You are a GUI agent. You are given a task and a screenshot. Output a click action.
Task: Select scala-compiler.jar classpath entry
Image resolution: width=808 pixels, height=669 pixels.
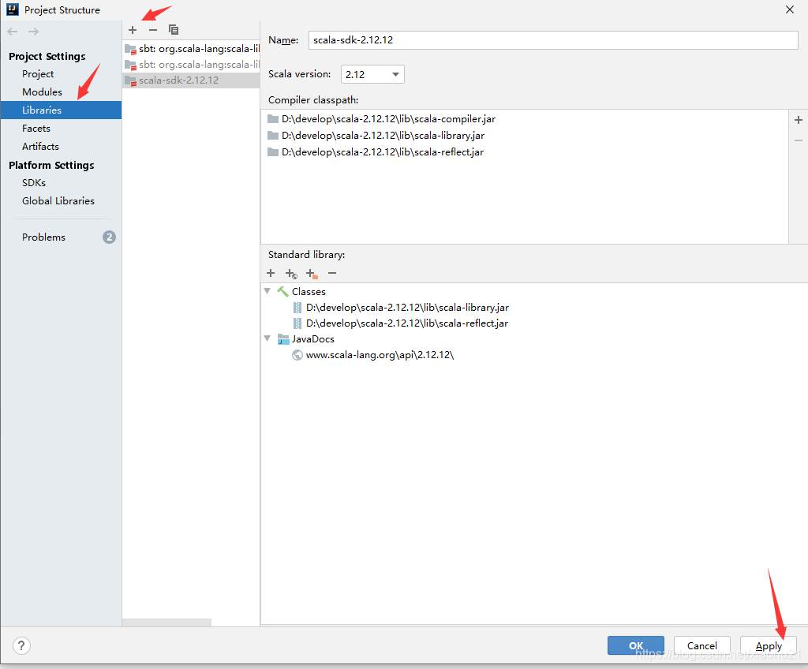388,119
